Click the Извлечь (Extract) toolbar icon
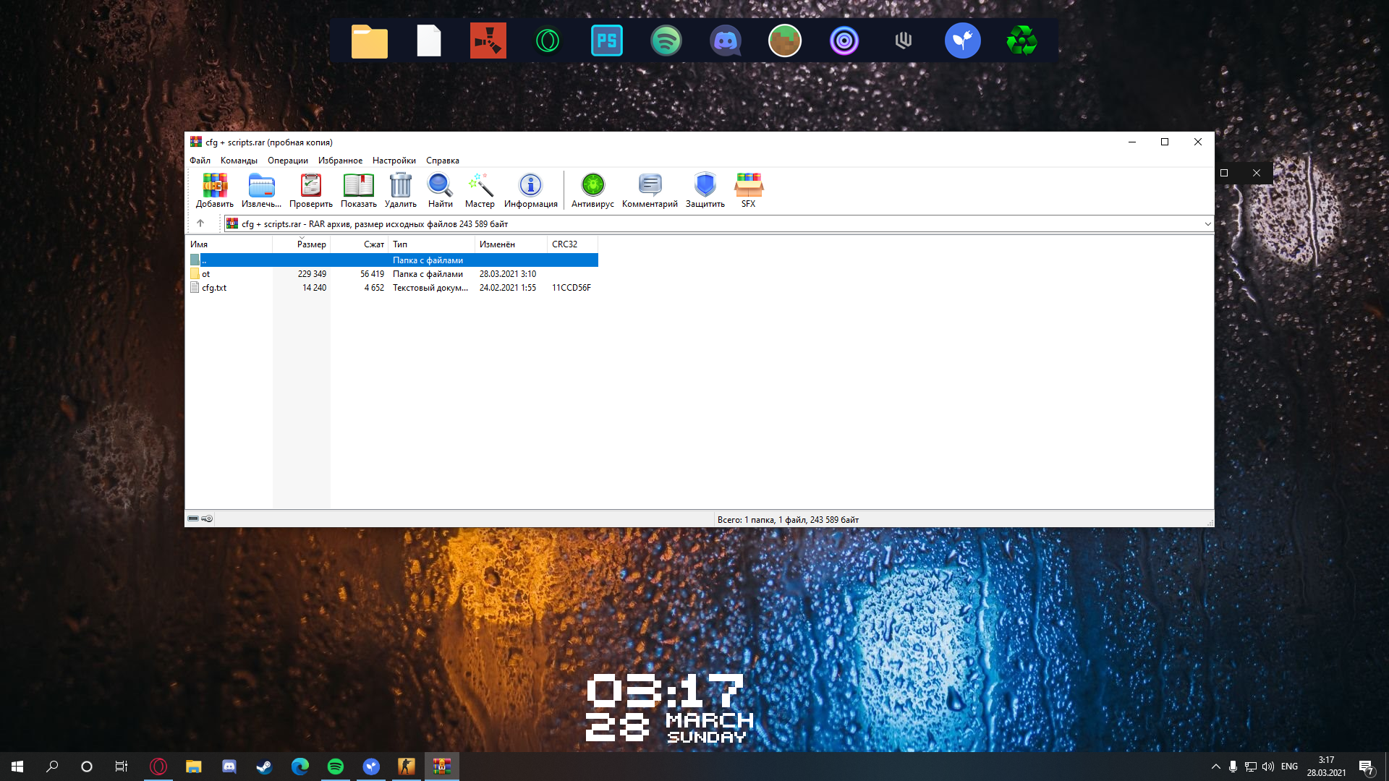The image size is (1389, 781). (x=261, y=187)
